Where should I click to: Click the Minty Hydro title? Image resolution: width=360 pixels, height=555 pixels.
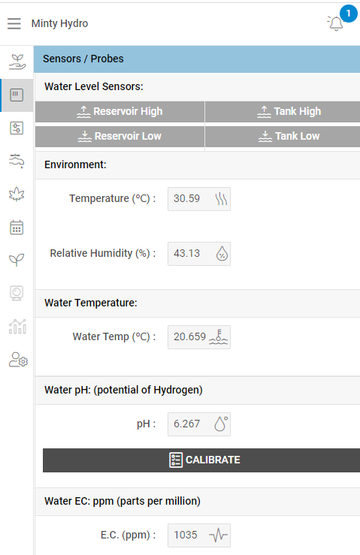59,23
